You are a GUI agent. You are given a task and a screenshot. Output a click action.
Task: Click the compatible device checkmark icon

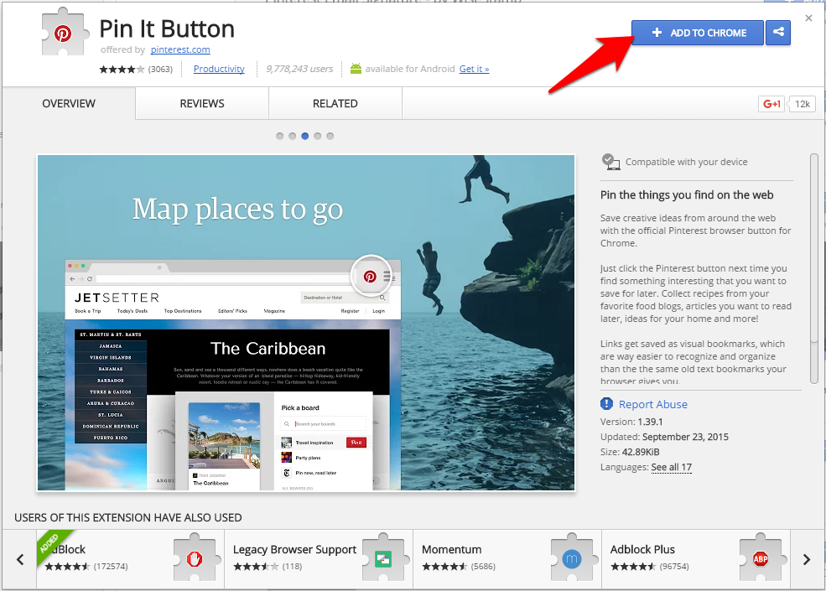click(x=610, y=162)
